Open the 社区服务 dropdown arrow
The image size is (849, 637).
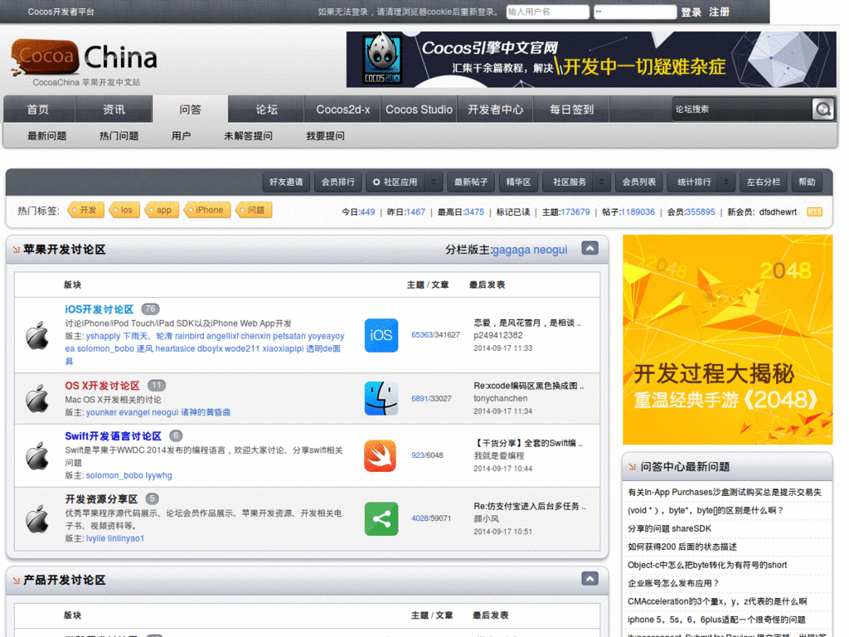pyautogui.click(x=601, y=182)
